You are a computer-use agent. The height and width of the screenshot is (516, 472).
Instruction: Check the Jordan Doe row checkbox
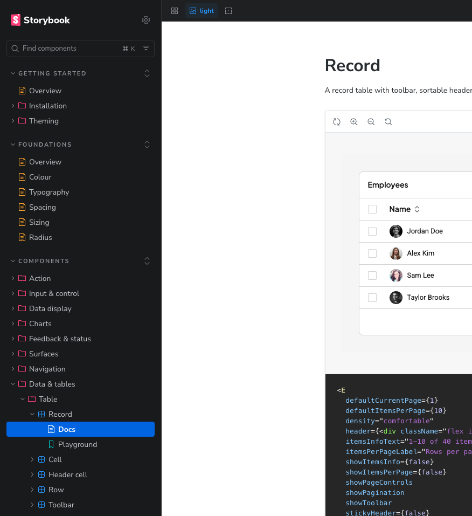click(372, 231)
